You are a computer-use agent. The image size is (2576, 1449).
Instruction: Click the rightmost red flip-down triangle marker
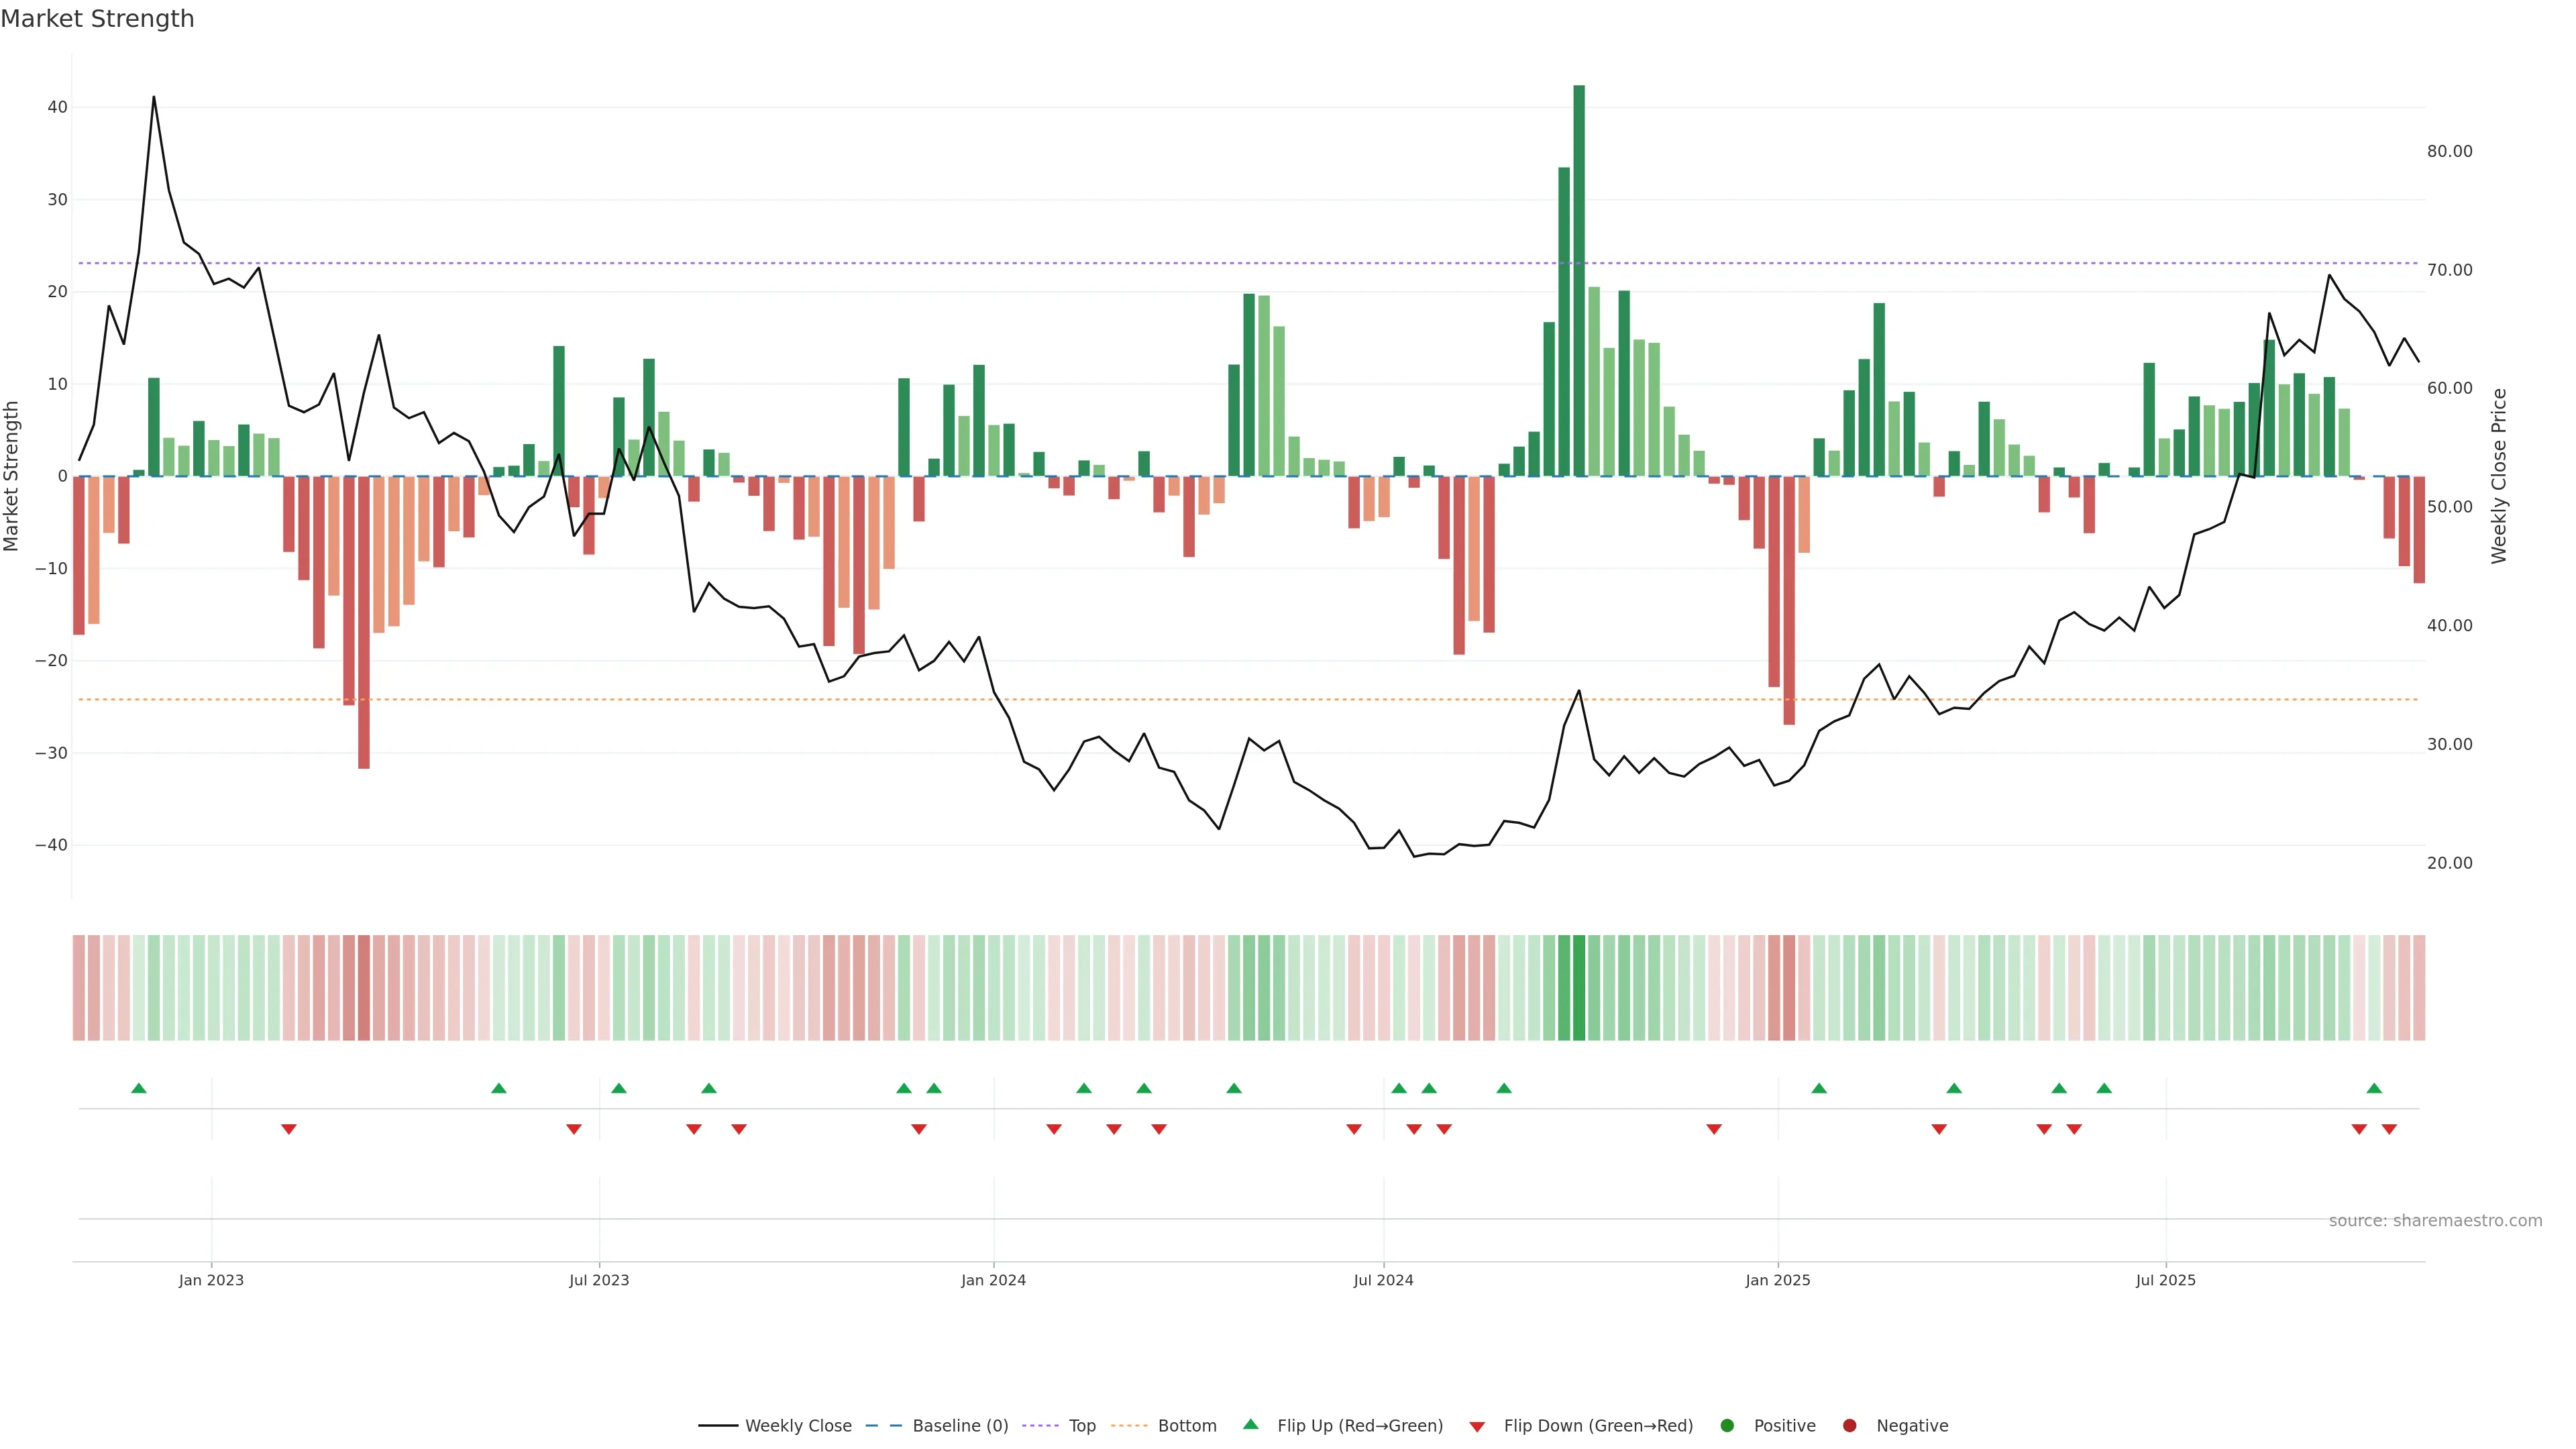[x=2389, y=1129]
